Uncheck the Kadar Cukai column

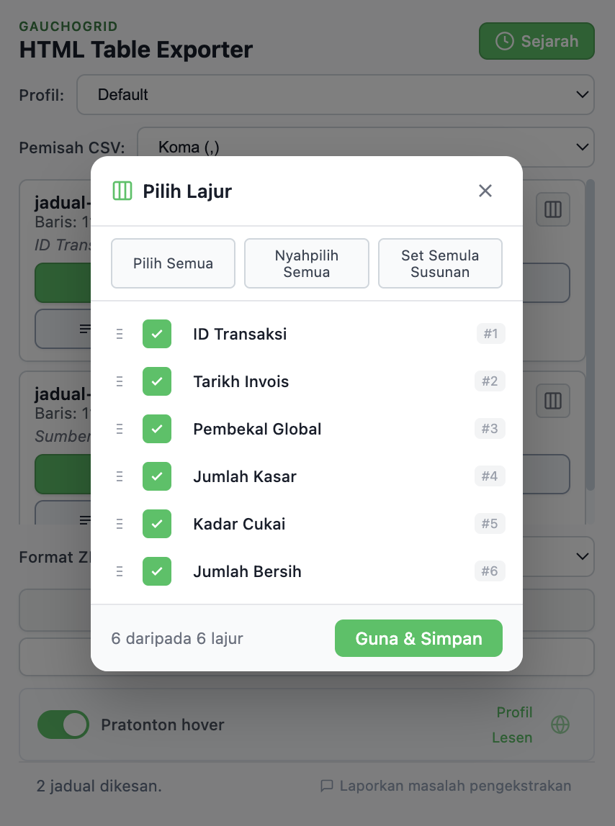point(156,524)
